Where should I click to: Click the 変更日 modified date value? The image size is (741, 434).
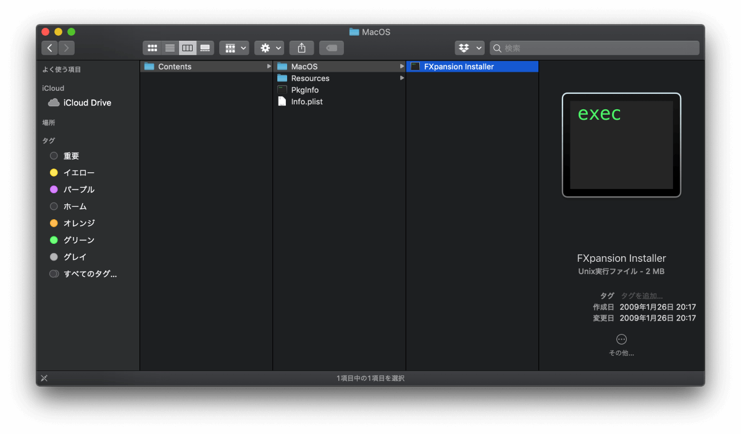tap(658, 318)
